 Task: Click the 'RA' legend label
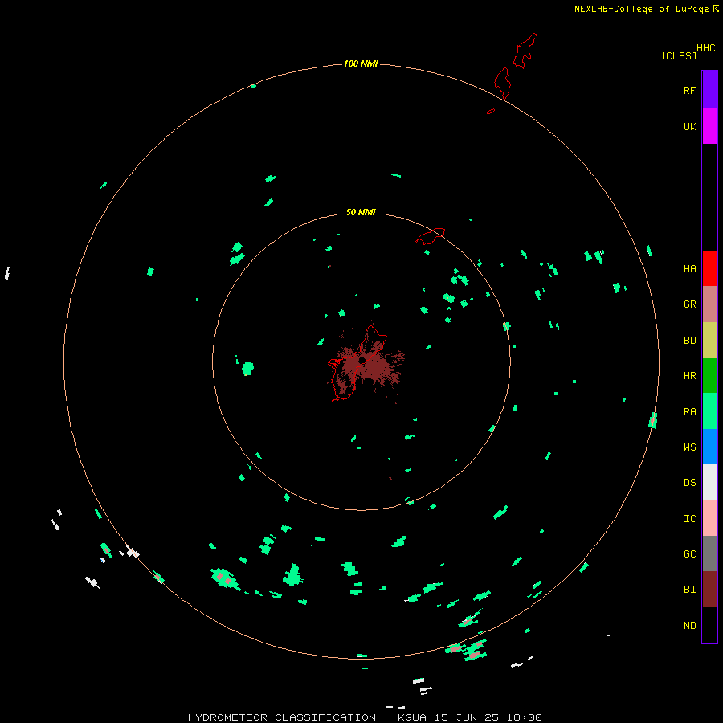click(x=689, y=412)
